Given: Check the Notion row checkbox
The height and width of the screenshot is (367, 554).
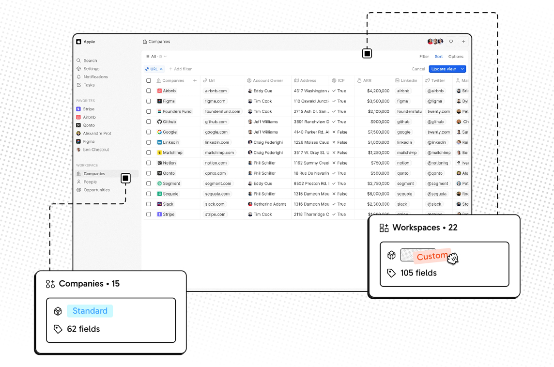Looking at the screenshot, I should (x=149, y=163).
